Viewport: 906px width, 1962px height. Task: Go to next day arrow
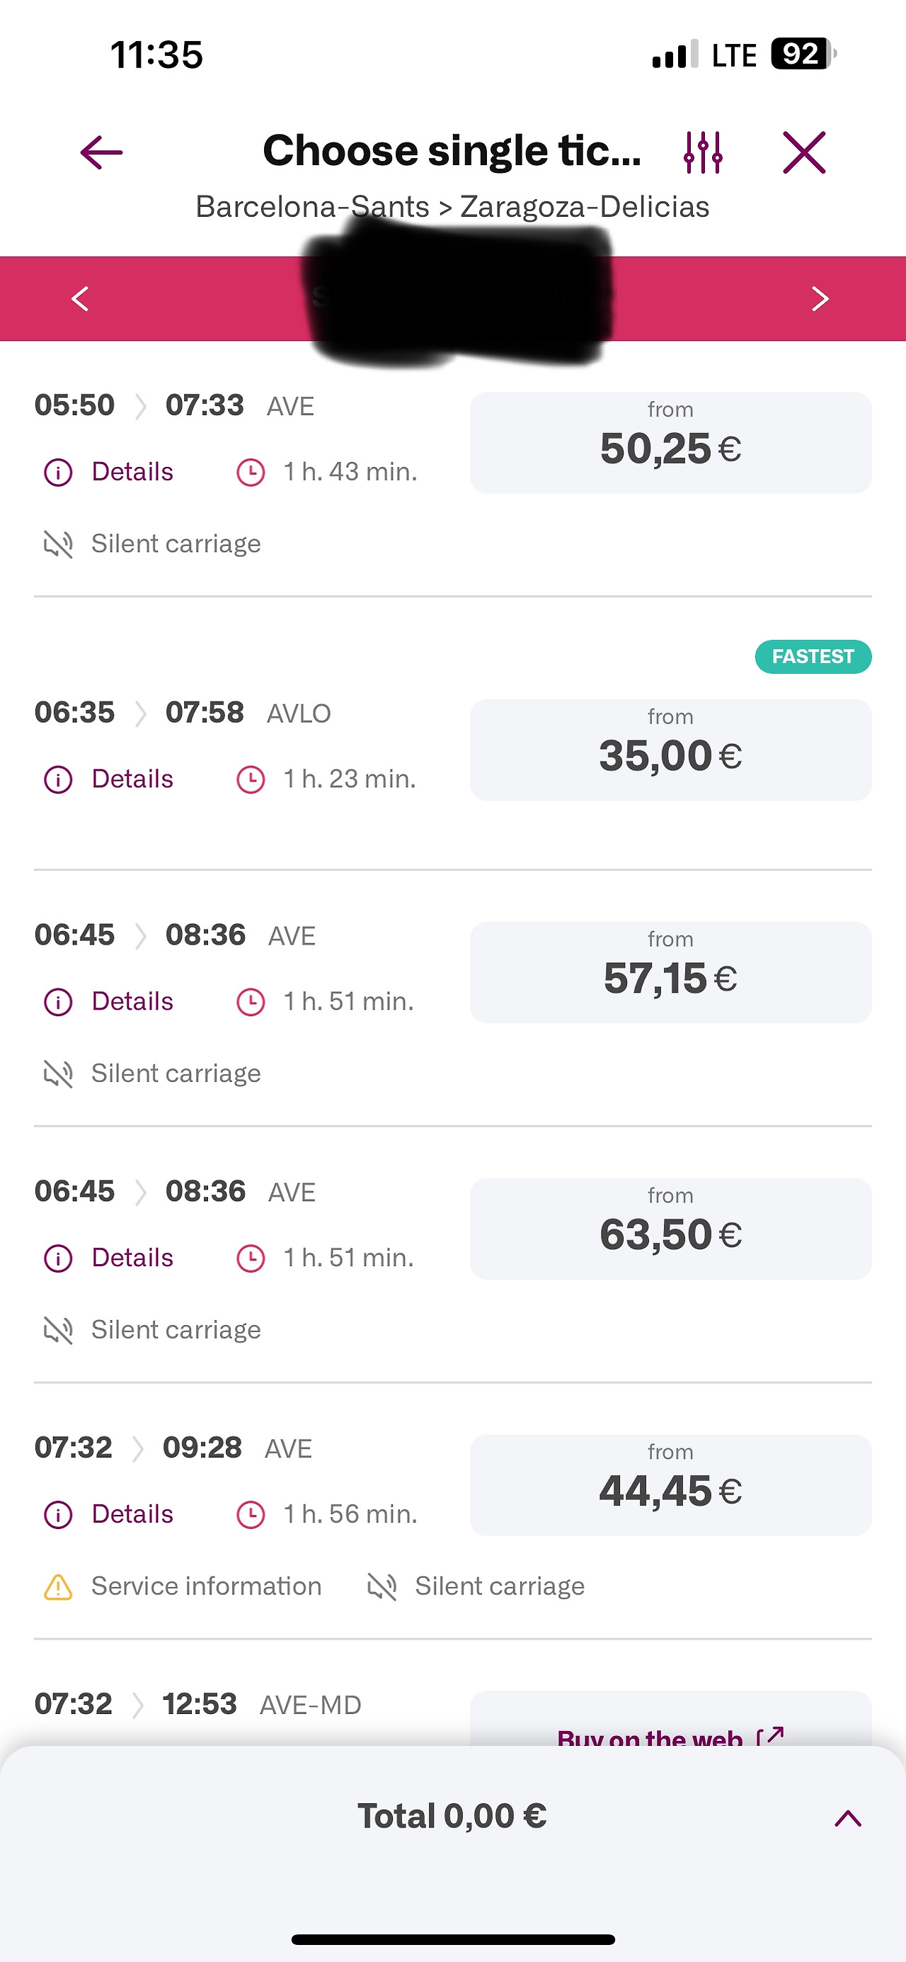819,298
